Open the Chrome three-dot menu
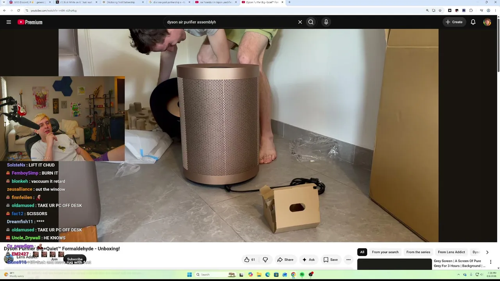Image resolution: width=500 pixels, height=281 pixels. 495,11
